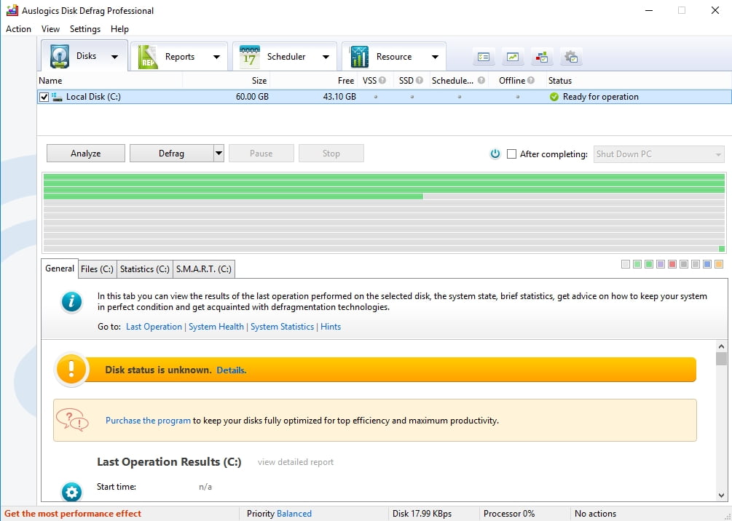Click the scrollbar down arrow in General panel
This screenshot has height=521, width=732.
(x=721, y=496)
